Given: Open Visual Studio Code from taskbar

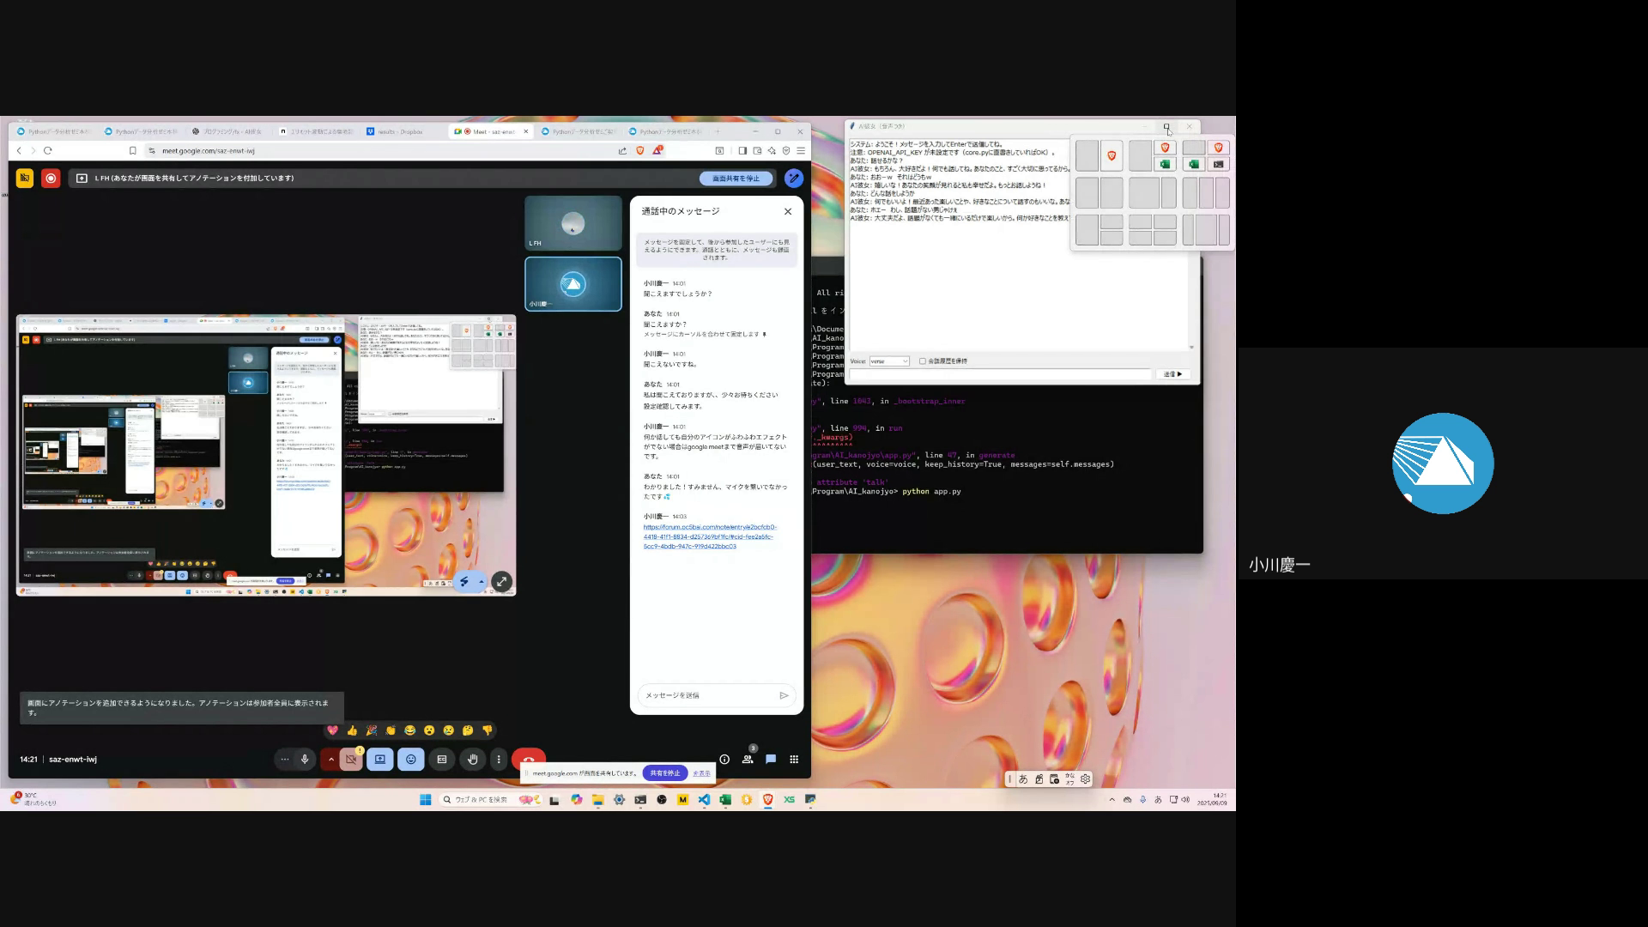Looking at the screenshot, I should click(x=704, y=800).
